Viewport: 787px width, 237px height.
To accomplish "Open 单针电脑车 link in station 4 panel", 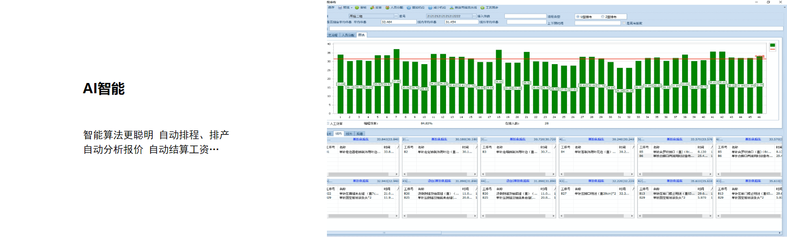I will tap(596, 139).
